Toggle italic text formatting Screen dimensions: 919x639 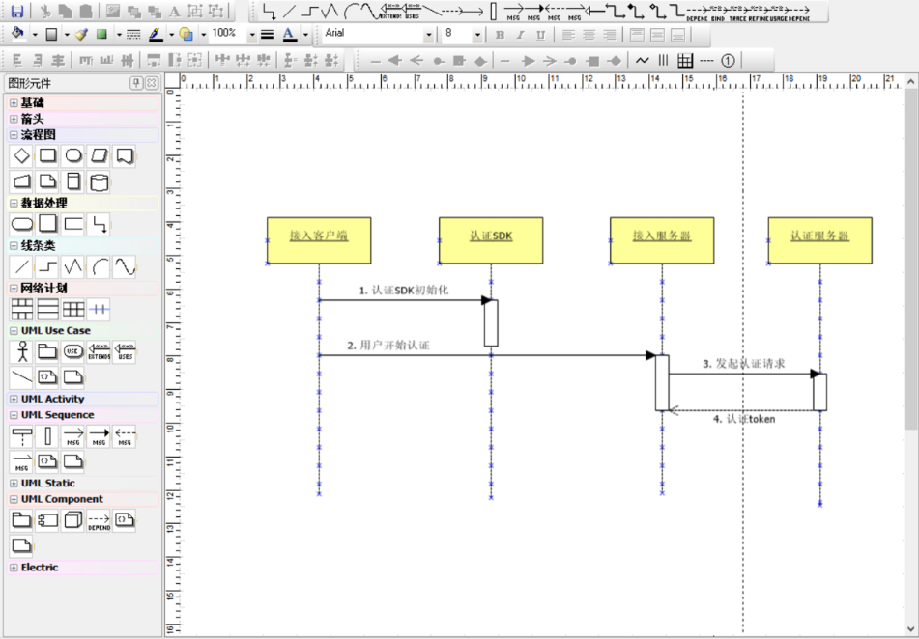(520, 35)
